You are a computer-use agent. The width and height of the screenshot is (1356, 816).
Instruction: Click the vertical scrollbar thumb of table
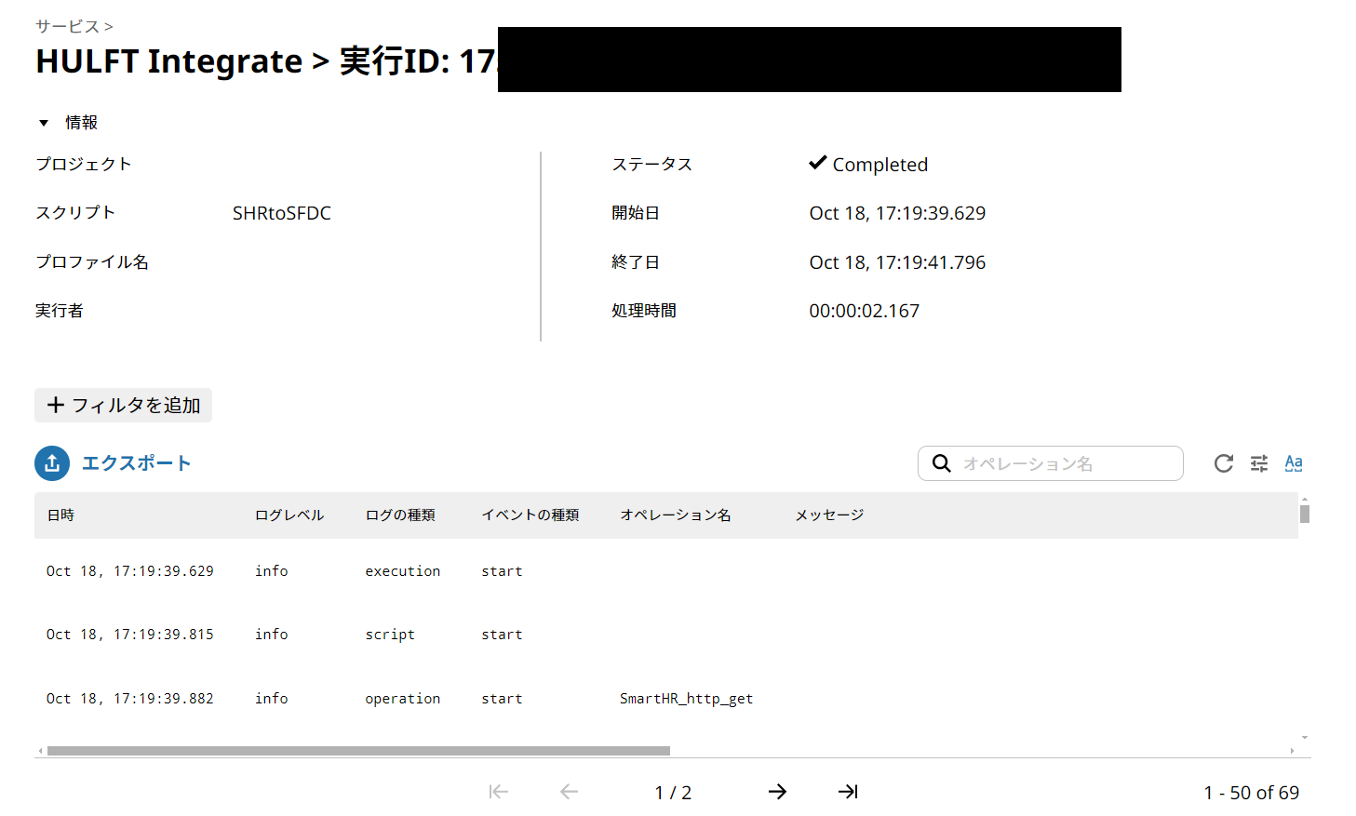[x=1305, y=514]
